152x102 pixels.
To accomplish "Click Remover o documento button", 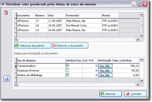I will [x=70, y=46].
